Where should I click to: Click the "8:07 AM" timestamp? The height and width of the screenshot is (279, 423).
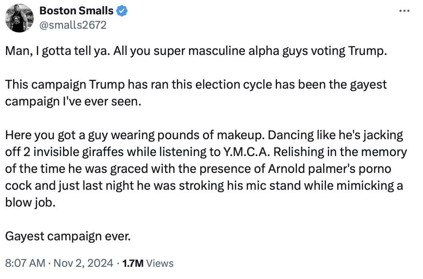[25, 263]
